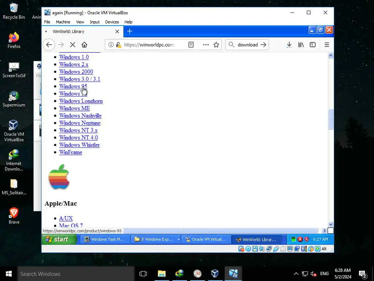Open the Windows 95 link
This screenshot has width=374, height=281.
click(x=73, y=86)
